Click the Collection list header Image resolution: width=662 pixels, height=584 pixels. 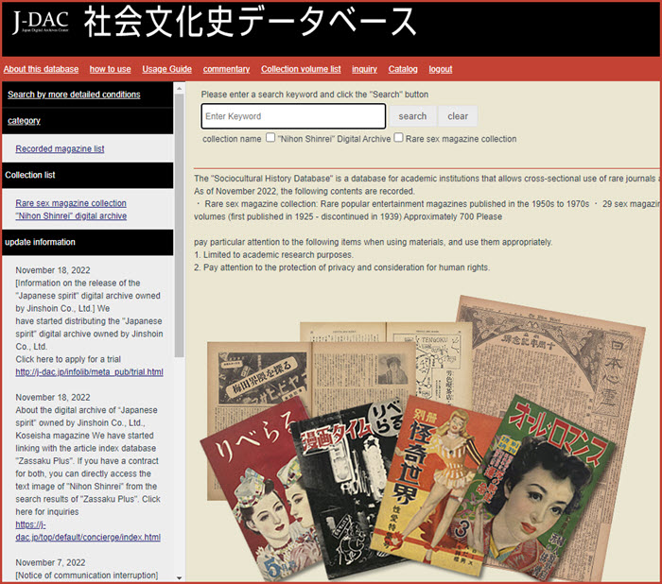tap(87, 175)
